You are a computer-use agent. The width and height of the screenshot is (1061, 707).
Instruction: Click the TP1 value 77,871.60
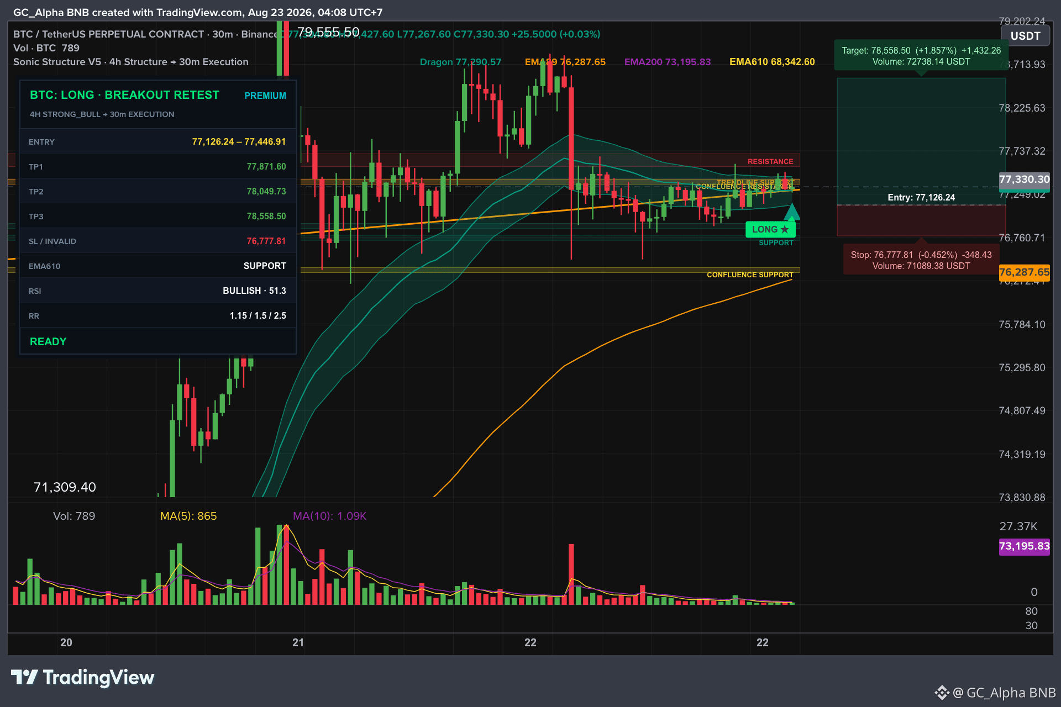point(266,167)
